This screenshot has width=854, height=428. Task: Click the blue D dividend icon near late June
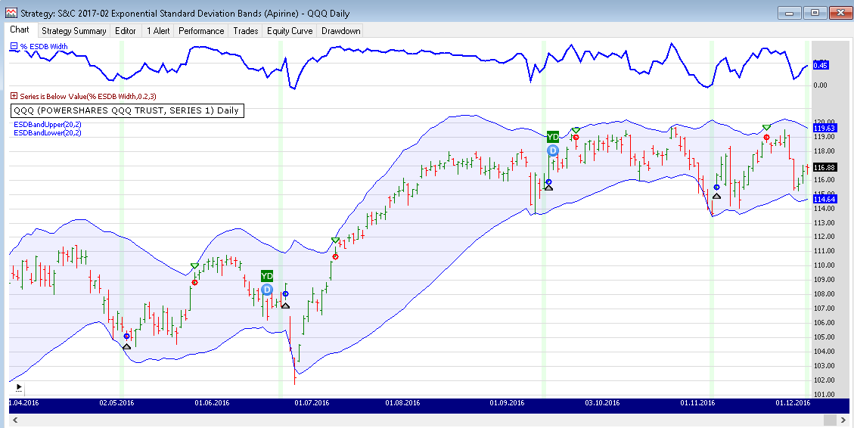(x=266, y=290)
